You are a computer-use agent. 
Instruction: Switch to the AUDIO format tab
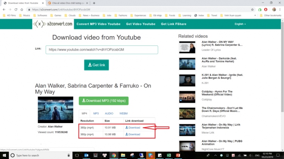pos(109,113)
